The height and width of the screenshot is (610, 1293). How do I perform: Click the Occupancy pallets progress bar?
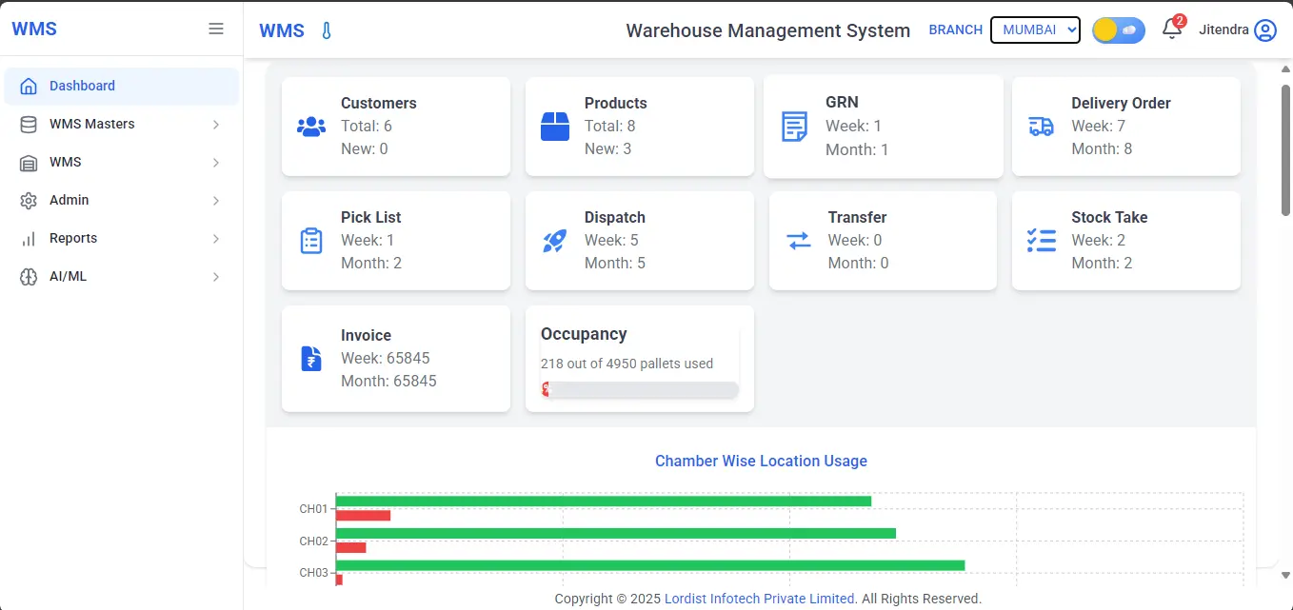(x=640, y=389)
